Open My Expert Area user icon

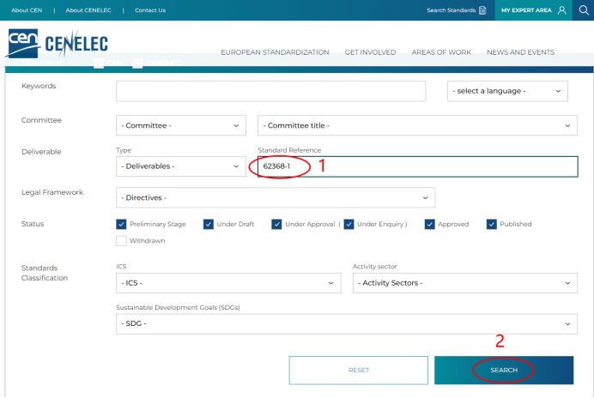click(x=561, y=10)
